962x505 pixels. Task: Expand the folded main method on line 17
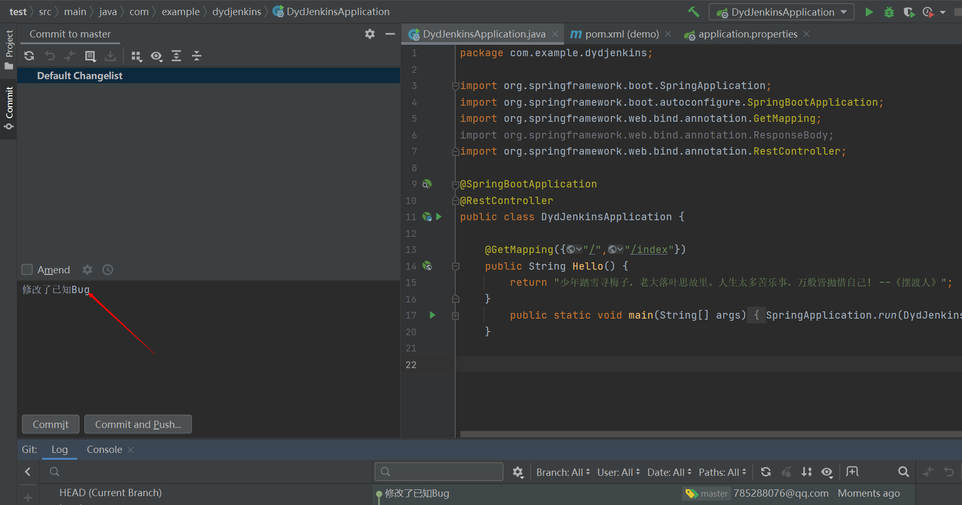[x=455, y=315]
